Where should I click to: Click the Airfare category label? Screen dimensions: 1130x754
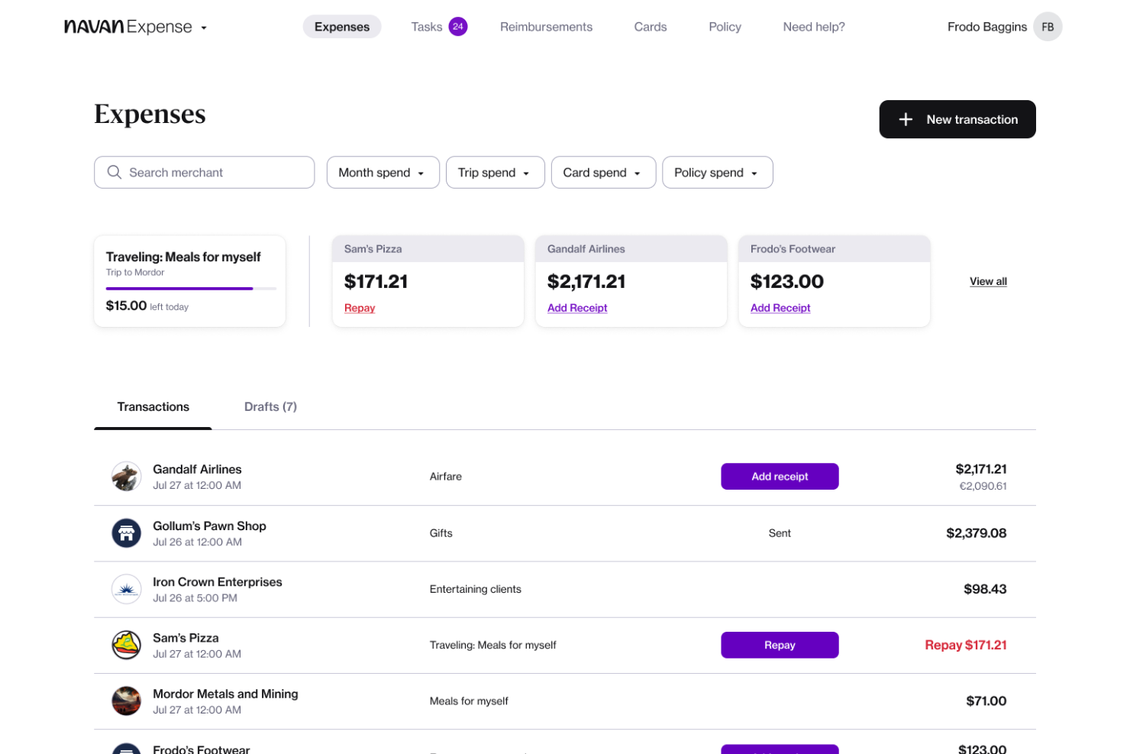[x=446, y=477]
